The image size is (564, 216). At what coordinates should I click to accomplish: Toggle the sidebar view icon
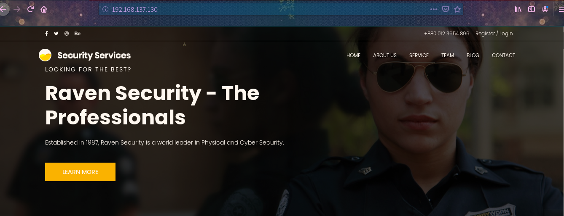[532, 9]
